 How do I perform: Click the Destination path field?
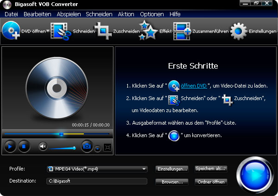point(97,181)
